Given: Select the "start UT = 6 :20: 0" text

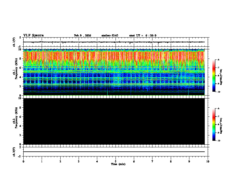Looking at the screenshot, I should 143,35.
